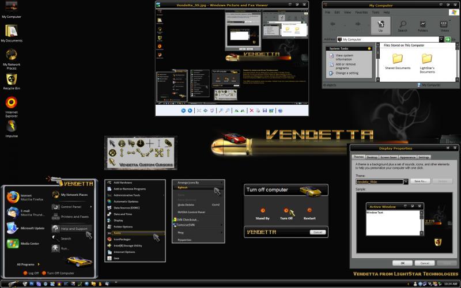Click Best Fit in Picture Viewer toolbar
Viewport: 461px width, 288px height.
[199, 111]
